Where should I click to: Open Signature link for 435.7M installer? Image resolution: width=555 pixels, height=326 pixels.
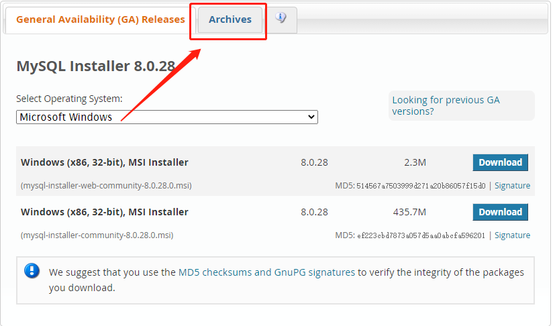coord(512,235)
